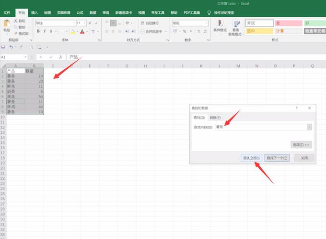Click 查找全部 (Find All) button
Viewport: 326px width, 239px height.
click(x=251, y=158)
